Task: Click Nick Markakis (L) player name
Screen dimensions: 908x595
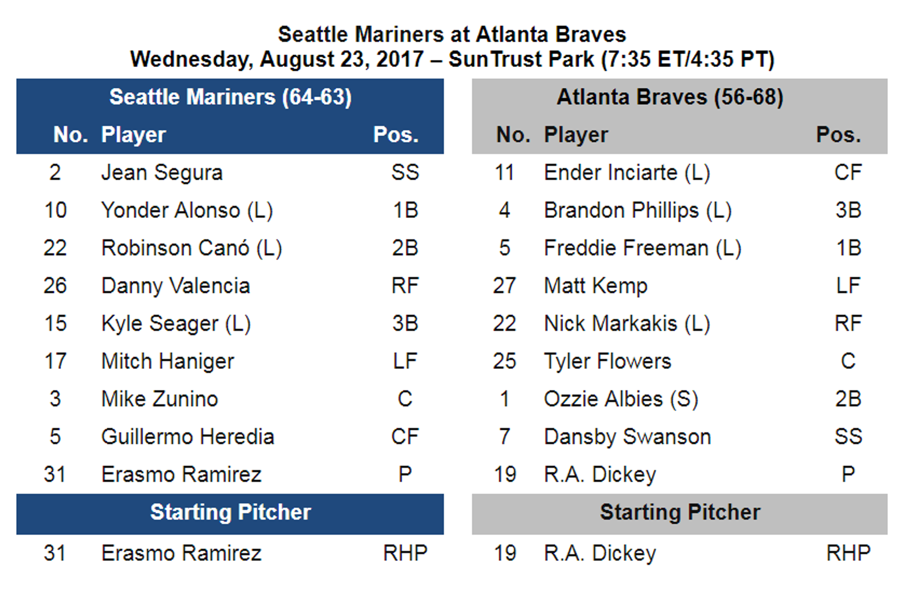Action: (x=627, y=324)
